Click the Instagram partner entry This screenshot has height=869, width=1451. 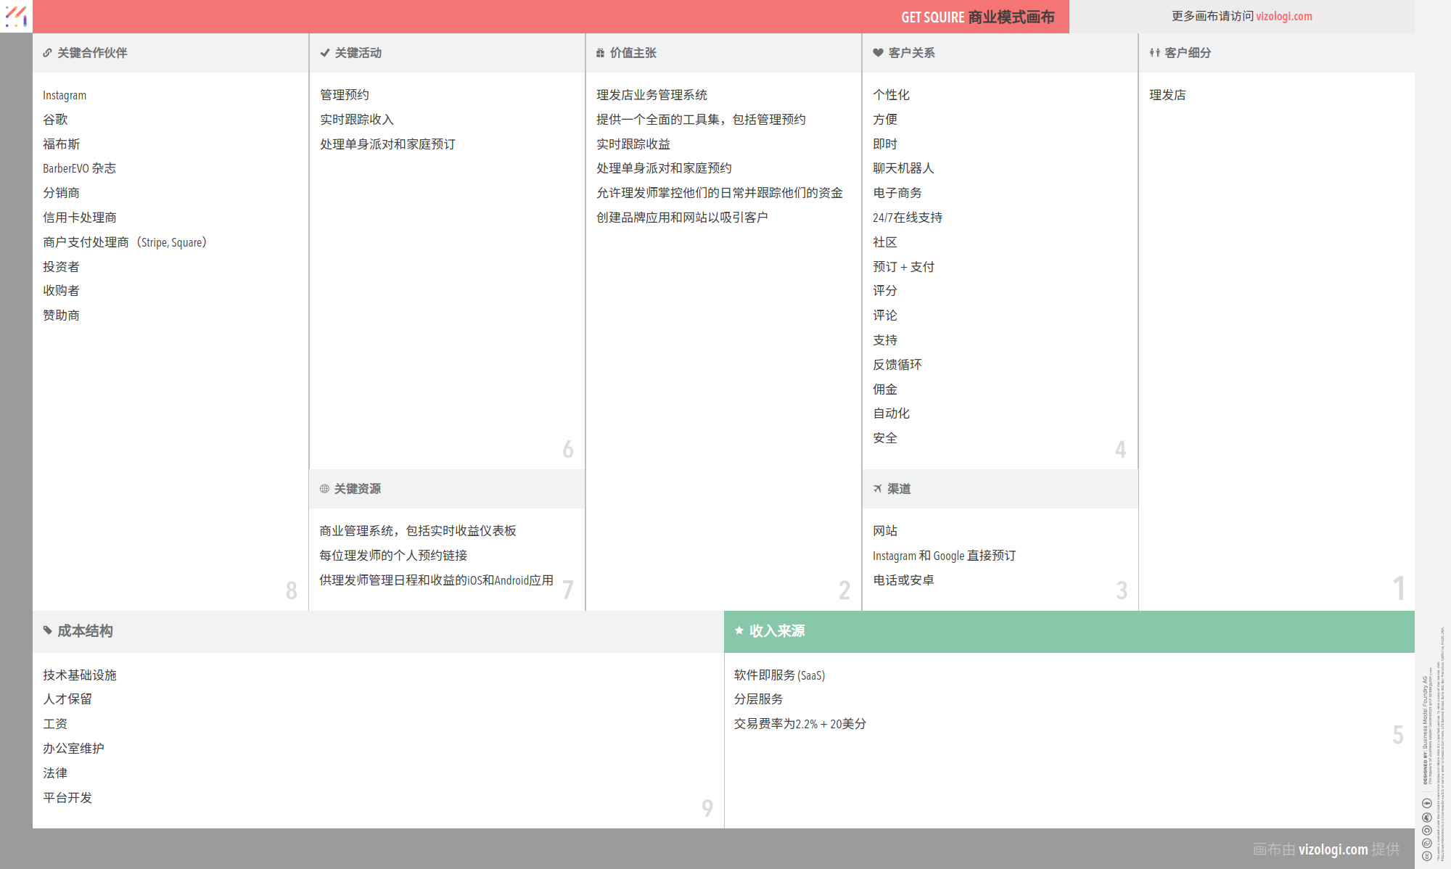[x=65, y=95]
